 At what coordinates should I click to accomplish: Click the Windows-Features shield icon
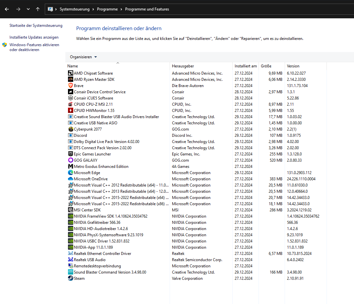point(5,45)
